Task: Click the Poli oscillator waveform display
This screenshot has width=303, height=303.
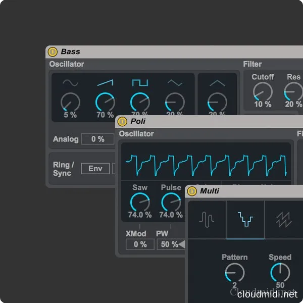Action: pos(206,162)
